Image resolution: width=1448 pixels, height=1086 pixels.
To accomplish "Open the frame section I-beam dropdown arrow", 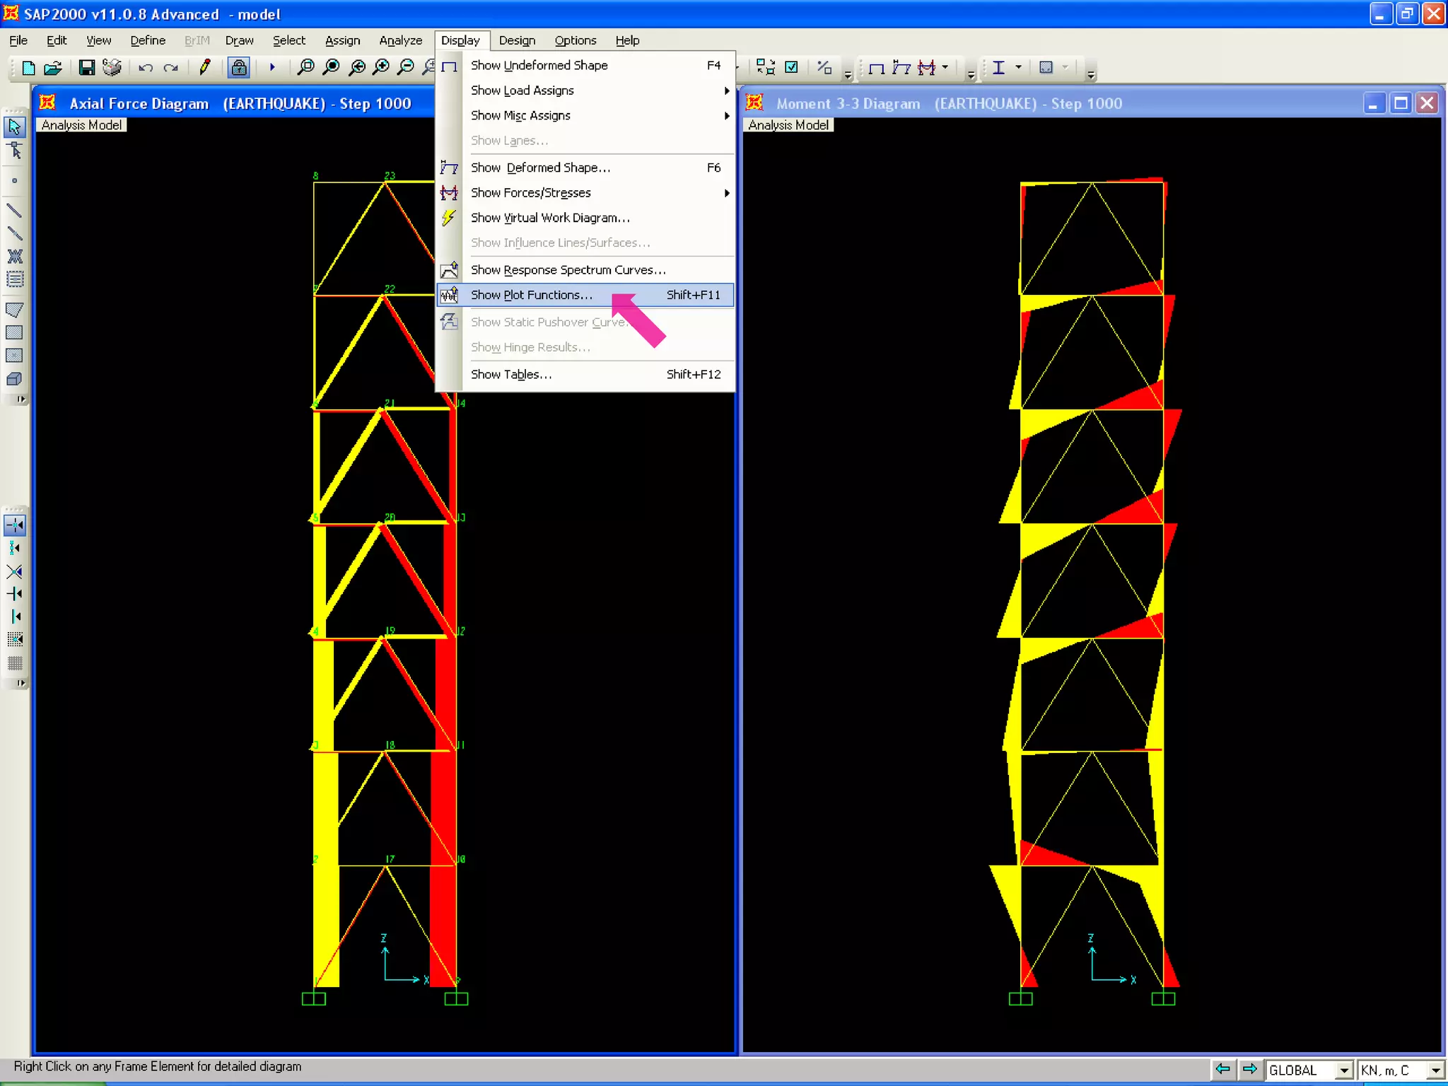I will pyautogui.click(x=1018, y=68).
